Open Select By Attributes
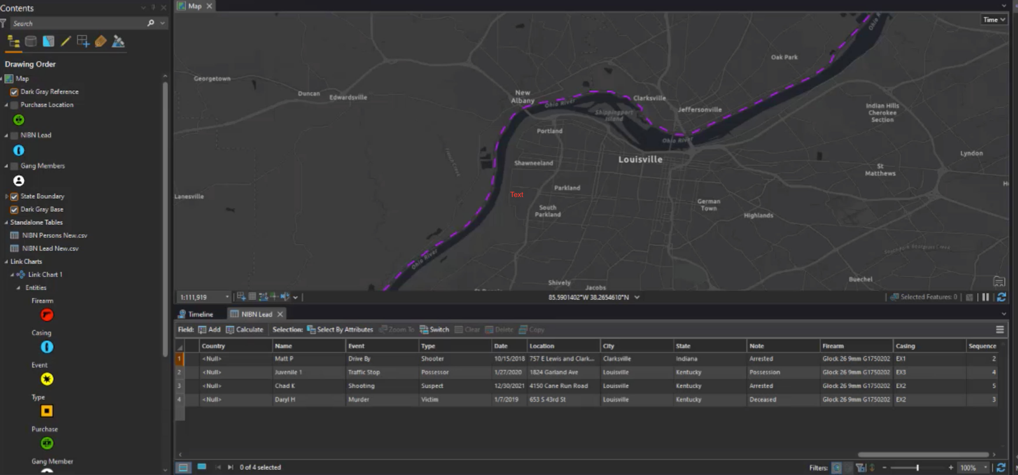 340,330
